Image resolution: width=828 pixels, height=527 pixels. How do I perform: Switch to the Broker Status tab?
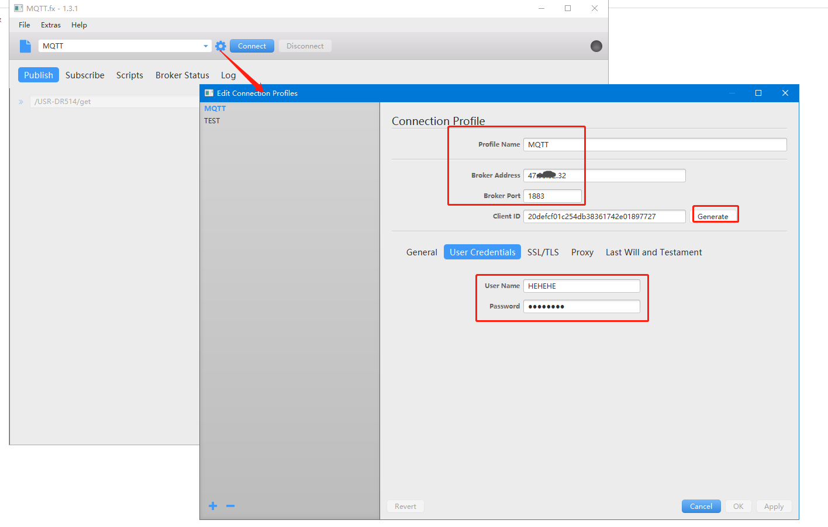(x=182, y=75)
